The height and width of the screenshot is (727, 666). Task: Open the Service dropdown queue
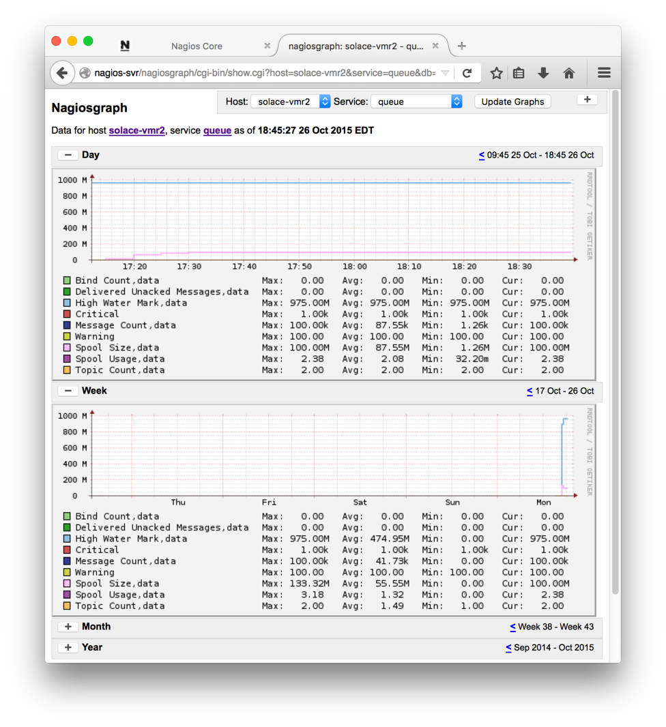416,102
